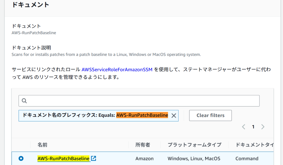The width and height of the screenshot is (283, 165).
Task: Click the document name prefix filter token
Action: click(99, 116)
